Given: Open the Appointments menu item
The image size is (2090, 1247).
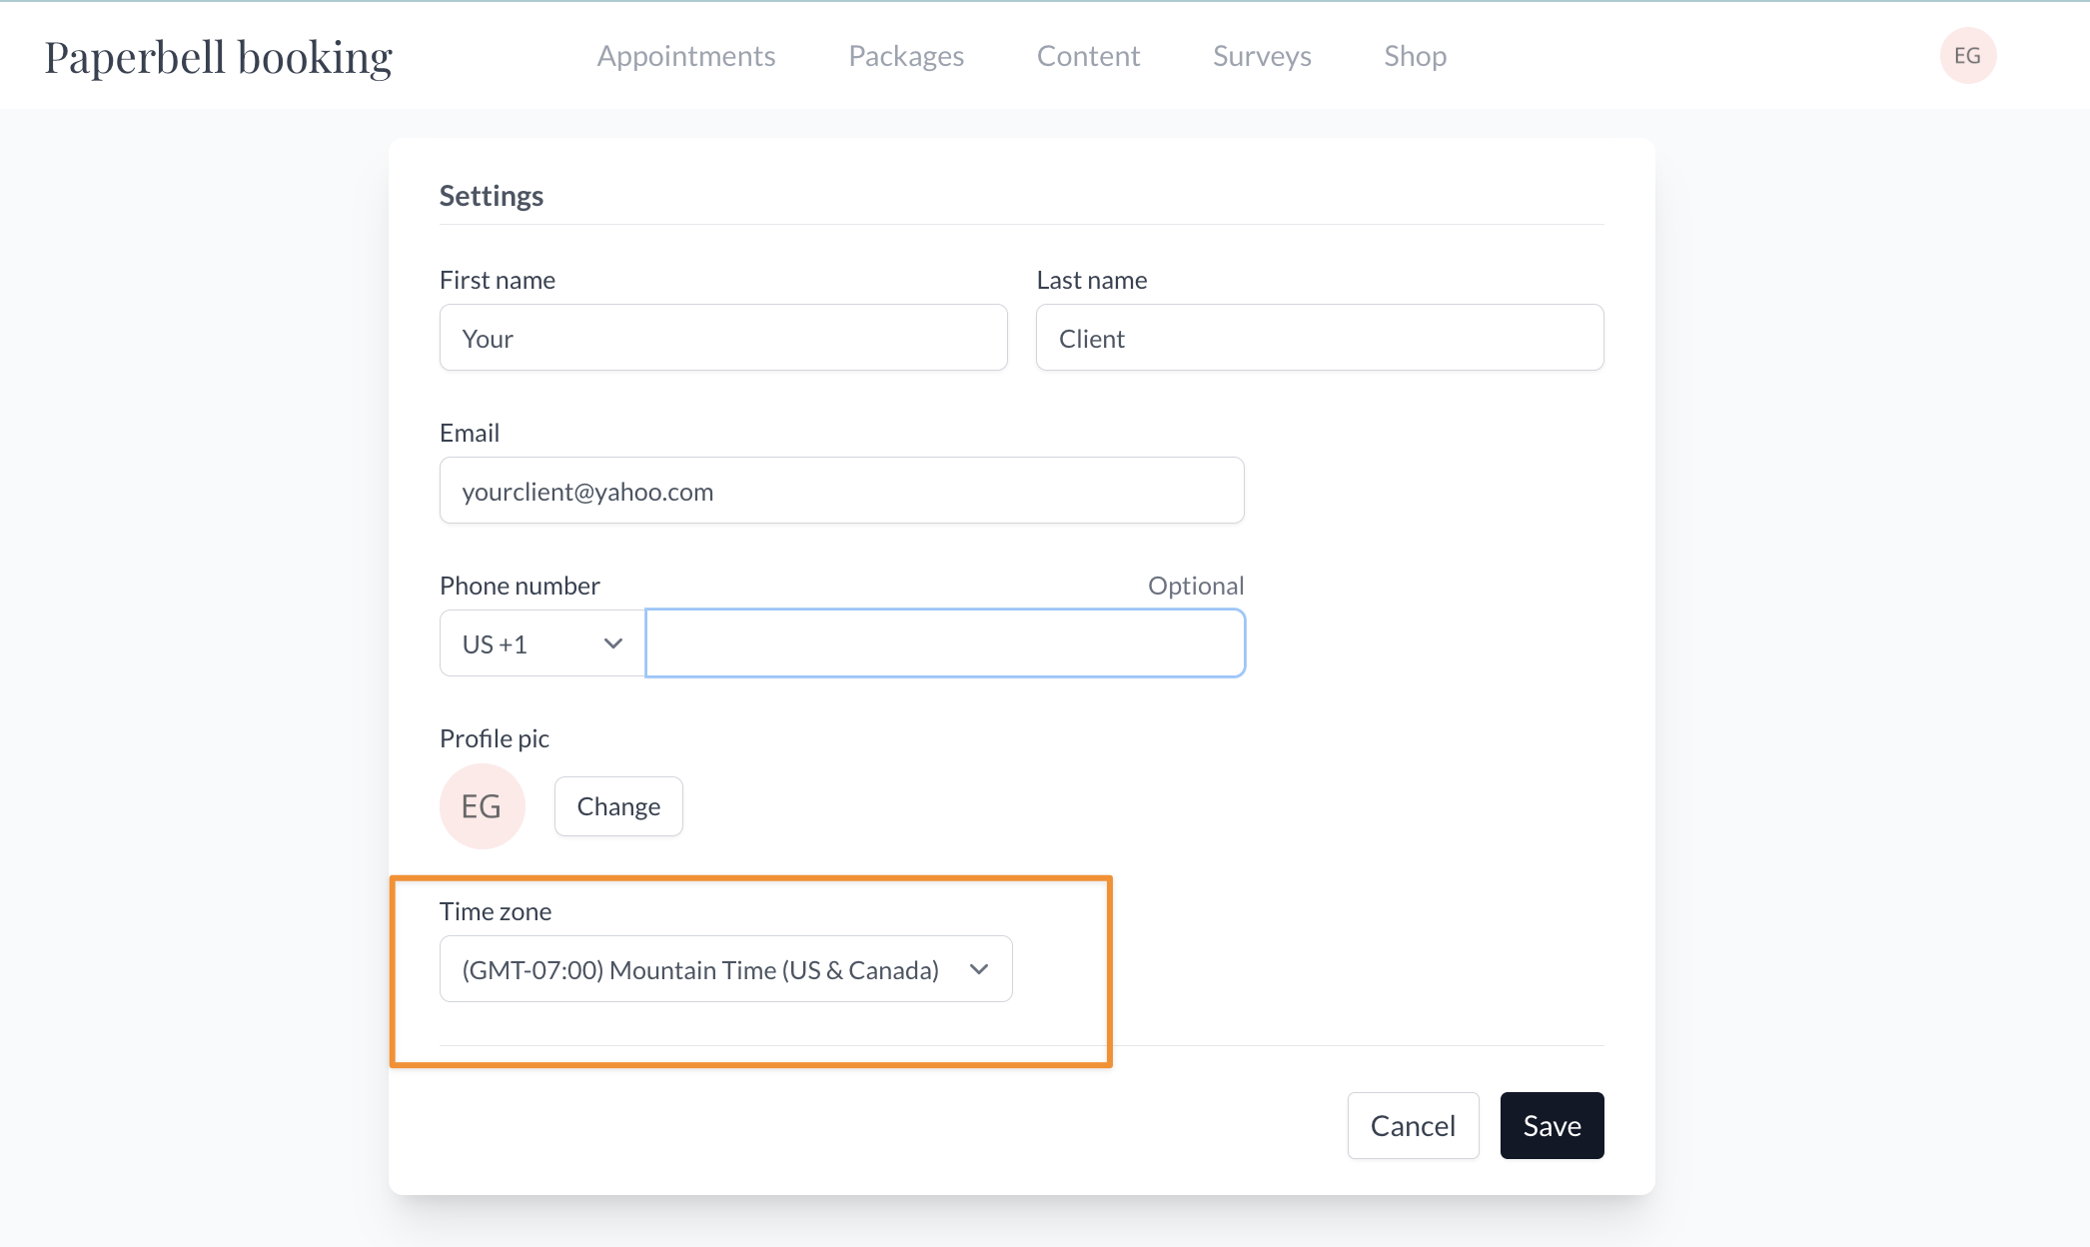Looking at the screenshot, I should click(x=685, y=56).
